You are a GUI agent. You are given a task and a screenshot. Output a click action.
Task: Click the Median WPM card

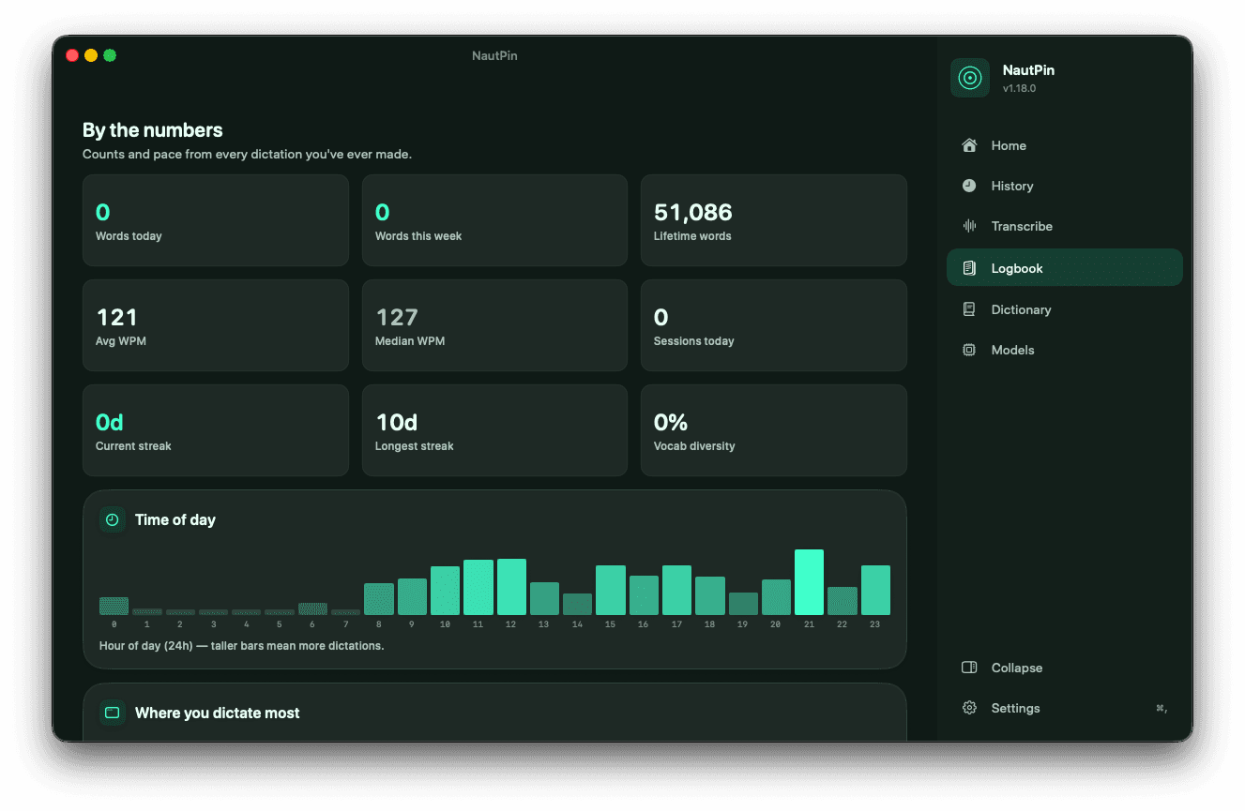(x=494, y=325)
